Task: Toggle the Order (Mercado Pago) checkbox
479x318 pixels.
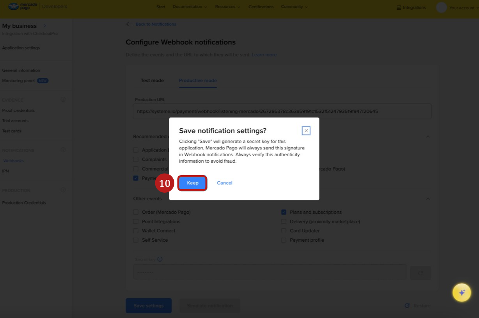Action: click(136, 212)
